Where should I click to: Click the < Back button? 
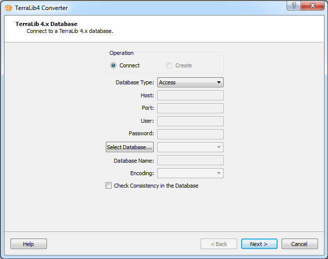point(219,244)
